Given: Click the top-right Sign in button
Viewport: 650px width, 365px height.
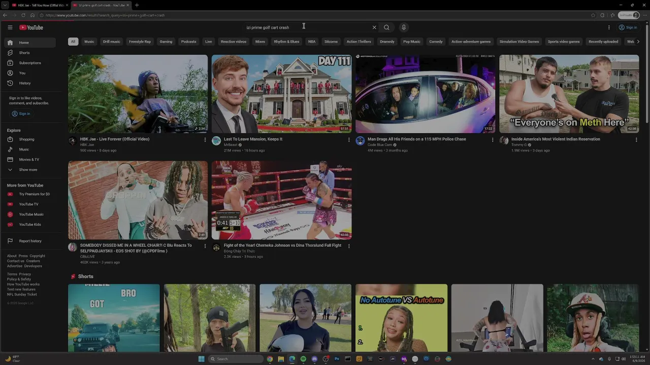Looking at the screenshot, I should pos(628,27).
